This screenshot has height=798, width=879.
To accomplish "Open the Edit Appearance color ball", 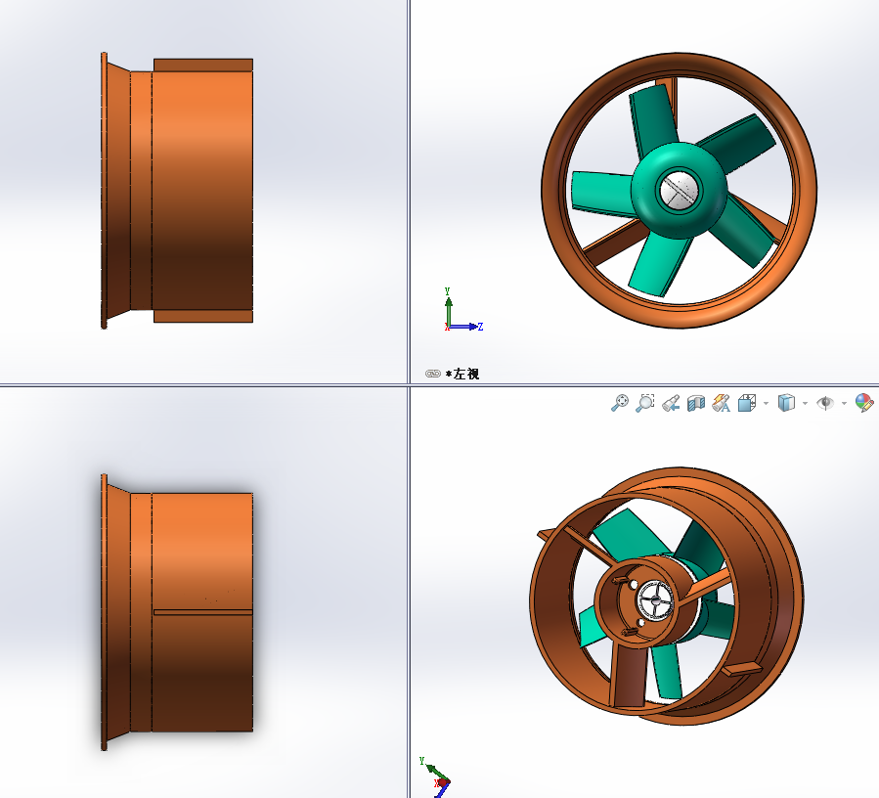I will pos(864,403).
